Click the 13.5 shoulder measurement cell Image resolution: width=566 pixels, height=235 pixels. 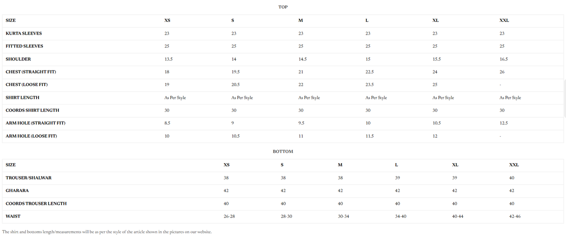168,59
